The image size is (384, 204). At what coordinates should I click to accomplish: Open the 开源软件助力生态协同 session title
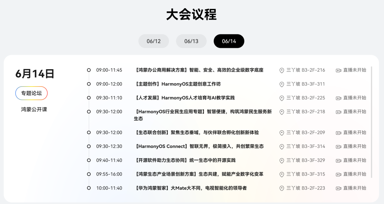click(185, 160)
